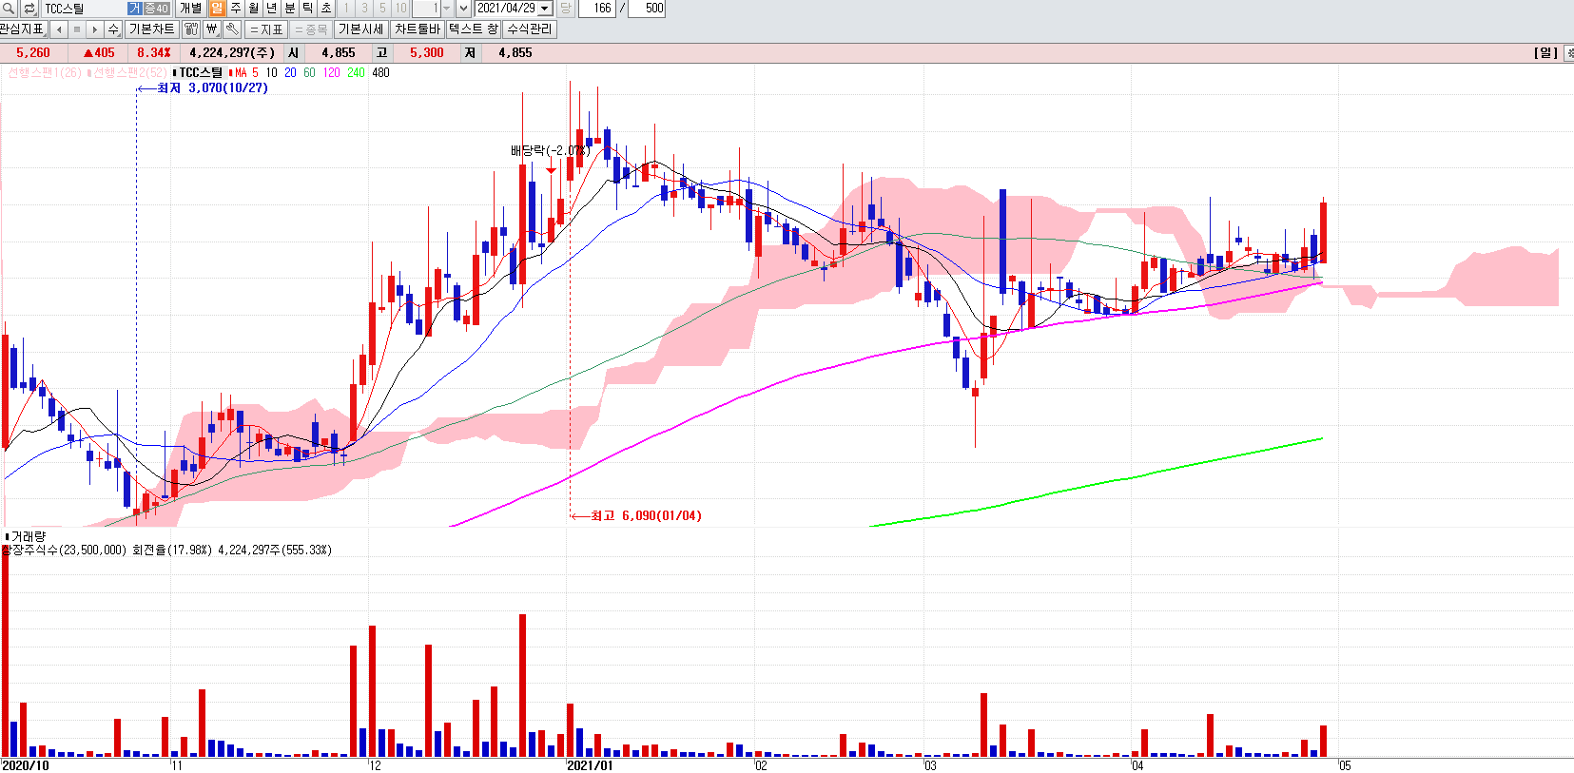Image resolution: width=1574 pixels, height=773 pixels.
Task: Click the 선행스팬1(26) legend label
Action: click(43, 73)
